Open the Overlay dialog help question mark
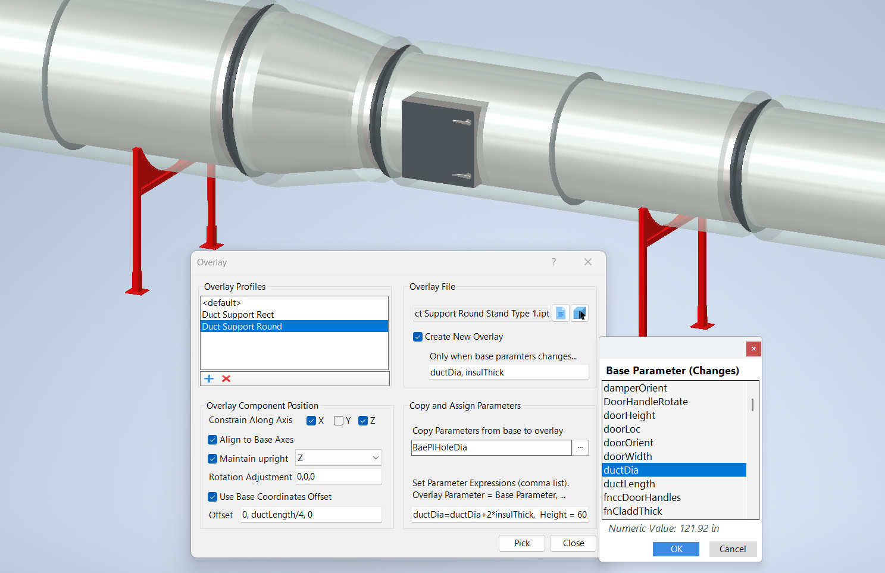This screenshot has width=885, height=573. point(553,262)
